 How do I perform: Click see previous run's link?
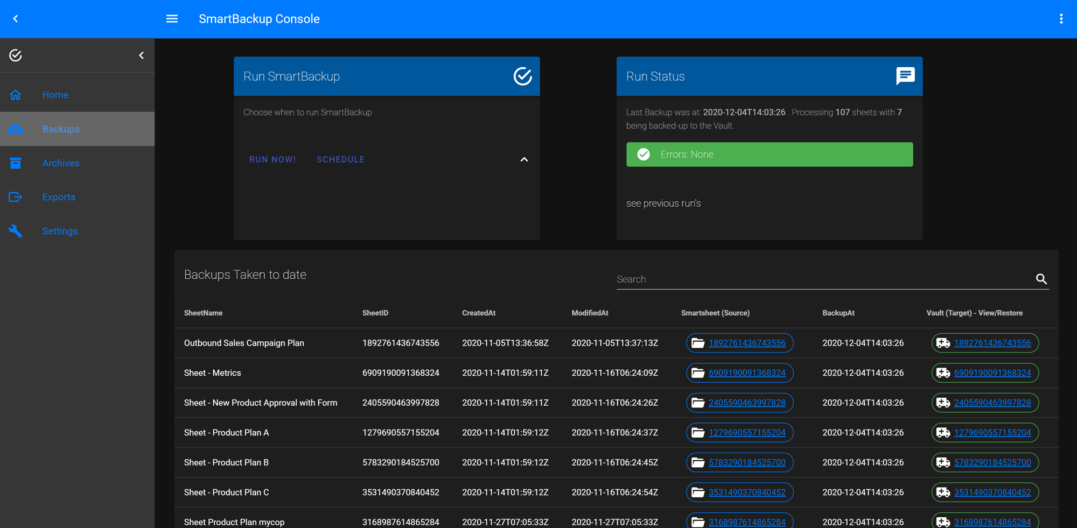(663, 203)
